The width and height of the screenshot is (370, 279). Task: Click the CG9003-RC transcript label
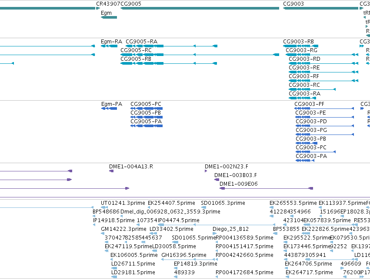304,85
